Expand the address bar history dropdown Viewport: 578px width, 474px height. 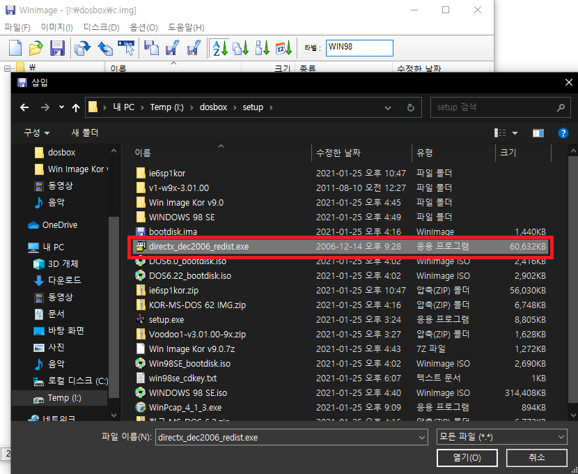(387, 108)
